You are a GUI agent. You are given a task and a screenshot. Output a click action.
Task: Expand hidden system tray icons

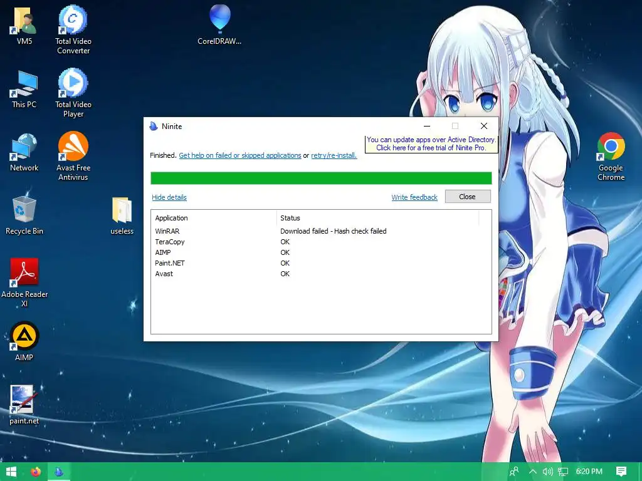(x=533, y=472)
